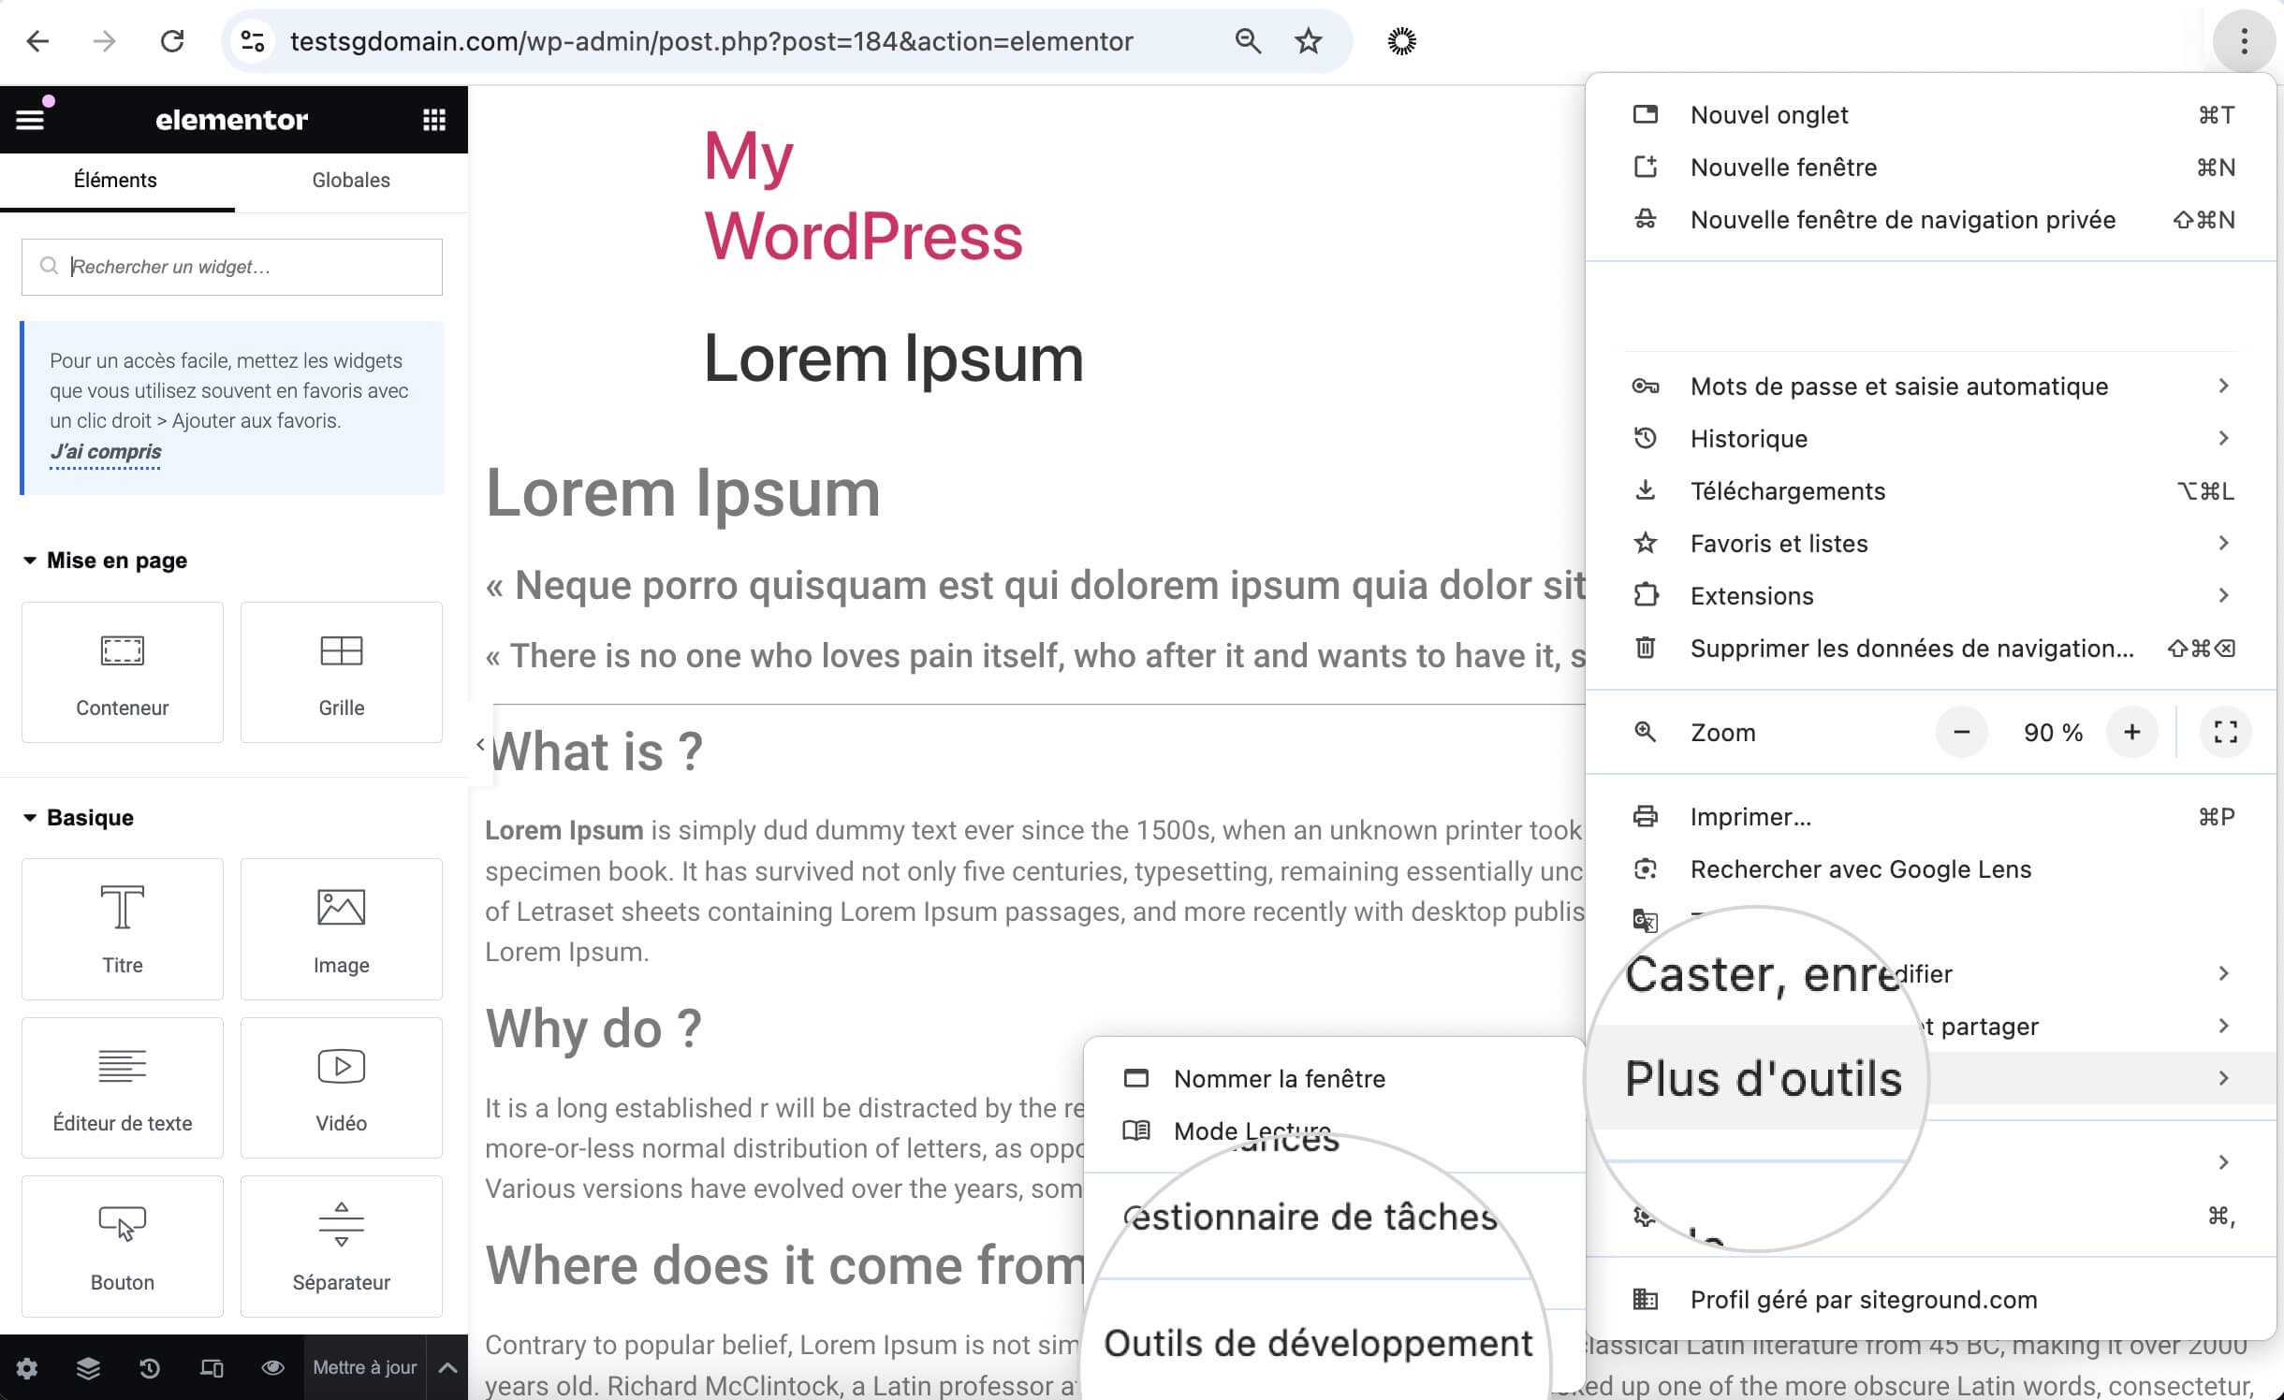Expand save options arrow next to Mettre à jour
Viewport: 2284px width, 1400px height.
coord(447,1368)
